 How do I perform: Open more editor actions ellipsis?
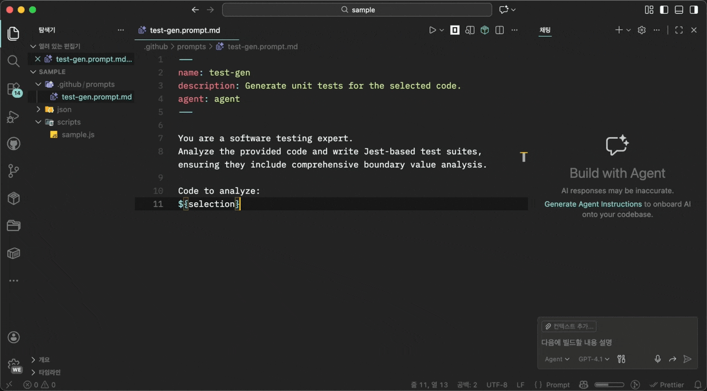click(x=515, y=30)
